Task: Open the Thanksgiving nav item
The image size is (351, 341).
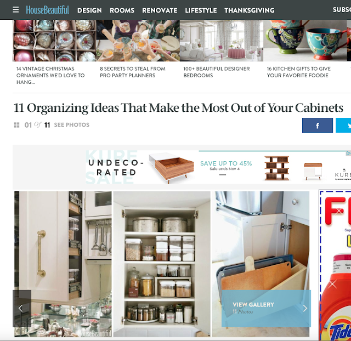Action: pos(250,10)
